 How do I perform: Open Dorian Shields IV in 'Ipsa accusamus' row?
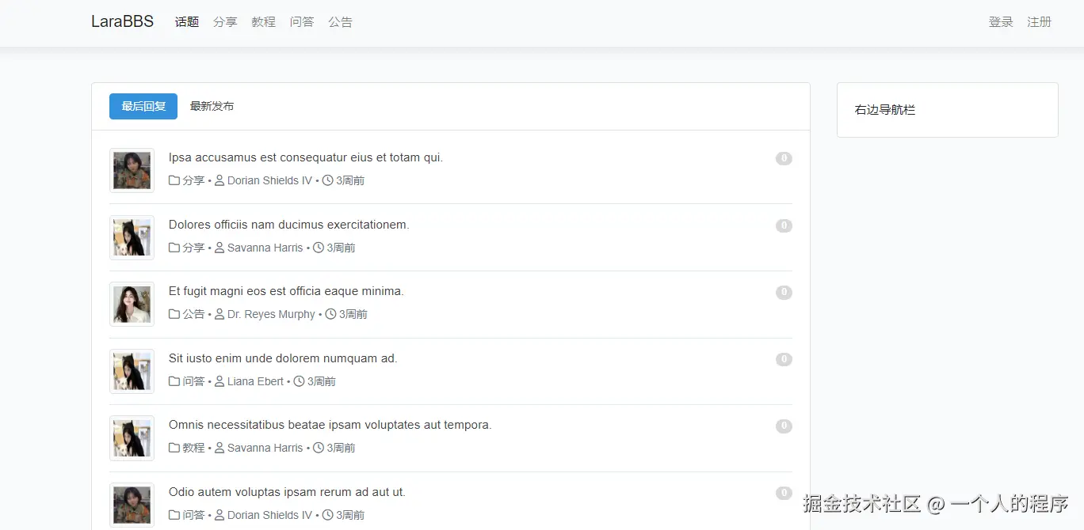[x=269, y=180]
